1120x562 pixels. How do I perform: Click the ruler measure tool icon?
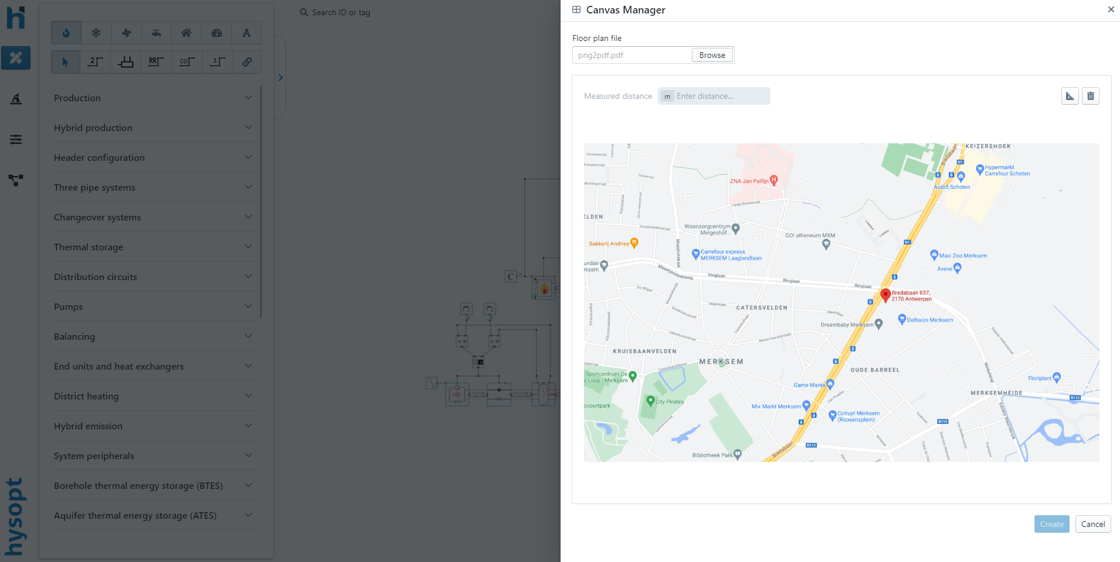[1070, 96]
